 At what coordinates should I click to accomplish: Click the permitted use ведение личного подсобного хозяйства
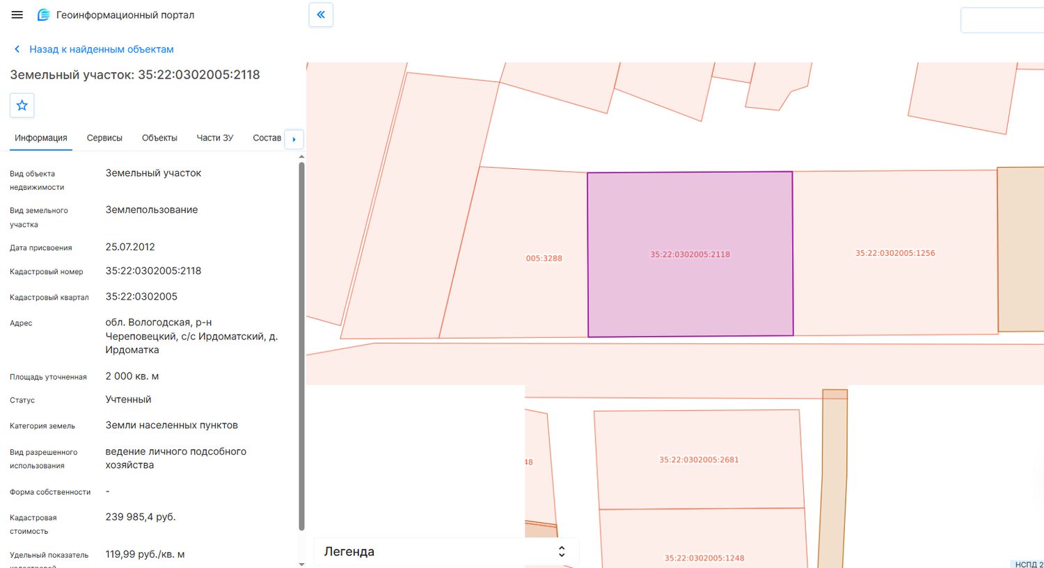point(176,458)
